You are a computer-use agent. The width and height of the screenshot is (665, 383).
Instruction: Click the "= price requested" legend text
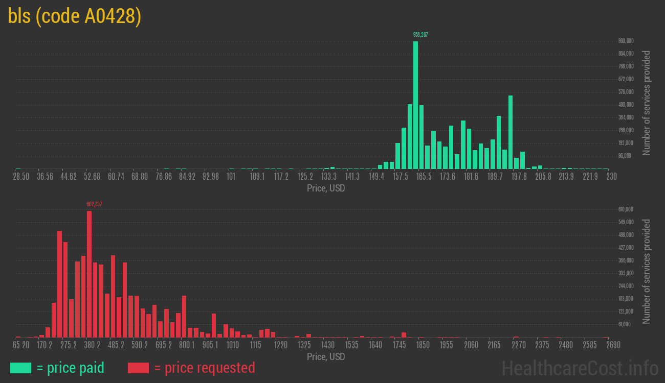point(204,368)
